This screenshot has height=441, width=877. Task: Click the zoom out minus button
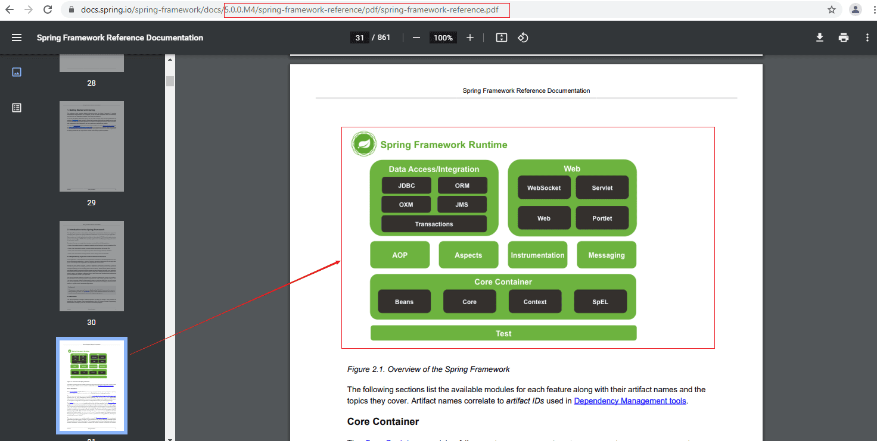tap(416, 37)
